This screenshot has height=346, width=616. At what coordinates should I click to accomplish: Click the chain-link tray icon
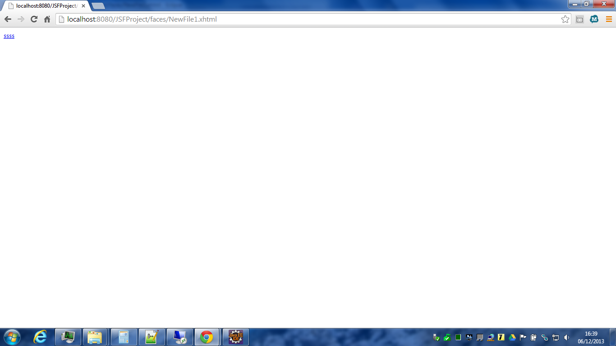click(x=545, y=337)
